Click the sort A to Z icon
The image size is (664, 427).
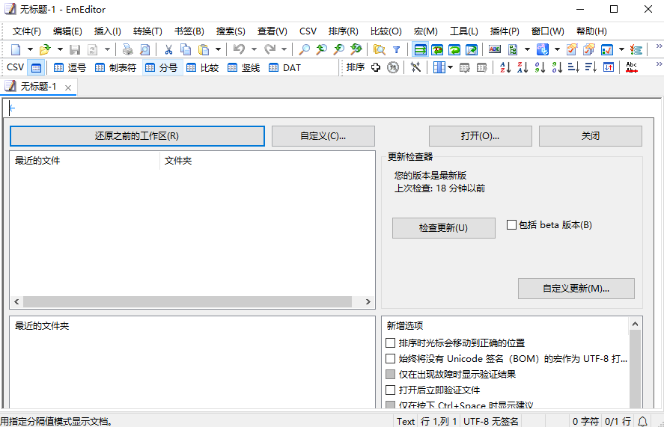click(505, 67)
